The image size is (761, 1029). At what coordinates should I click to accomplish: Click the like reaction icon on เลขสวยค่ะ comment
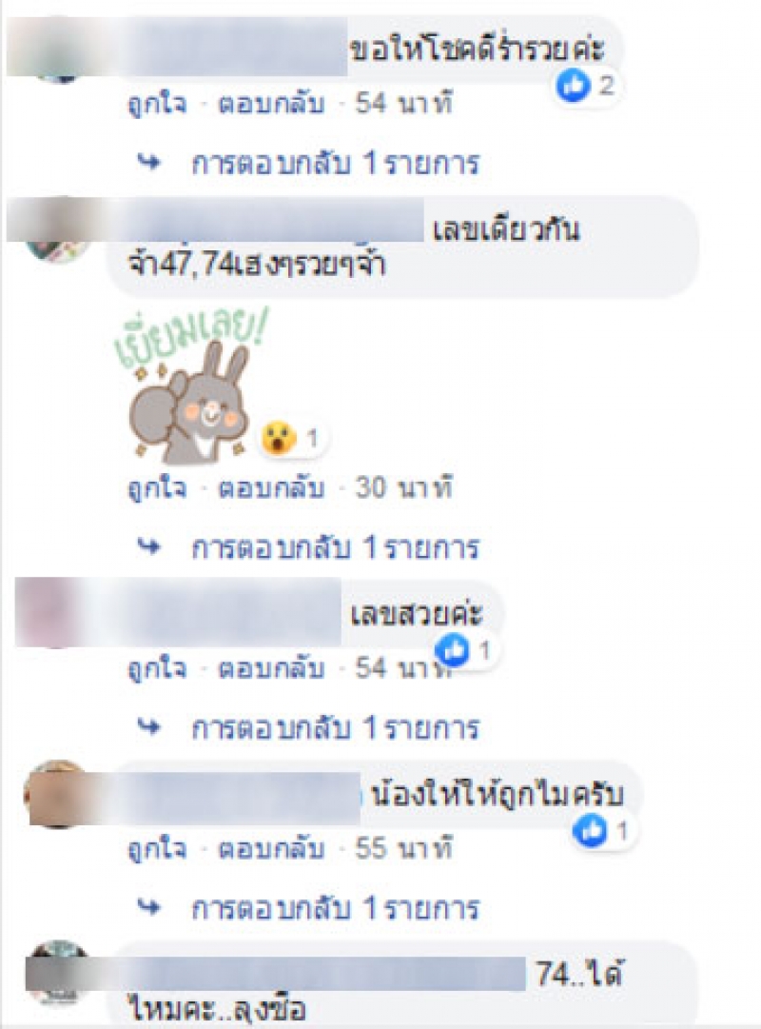453,650
